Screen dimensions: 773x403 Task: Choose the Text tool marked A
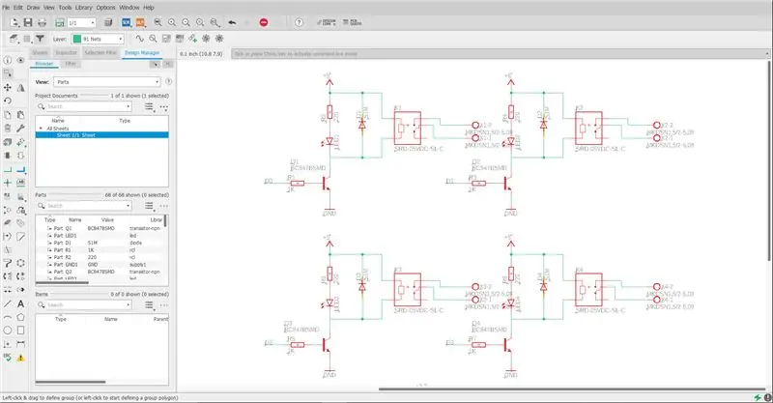point(20,303)
